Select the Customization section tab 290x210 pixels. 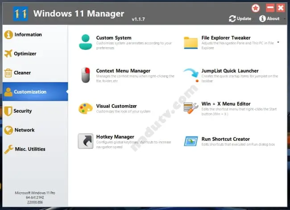pyautogui.click(x=35, y=92)
